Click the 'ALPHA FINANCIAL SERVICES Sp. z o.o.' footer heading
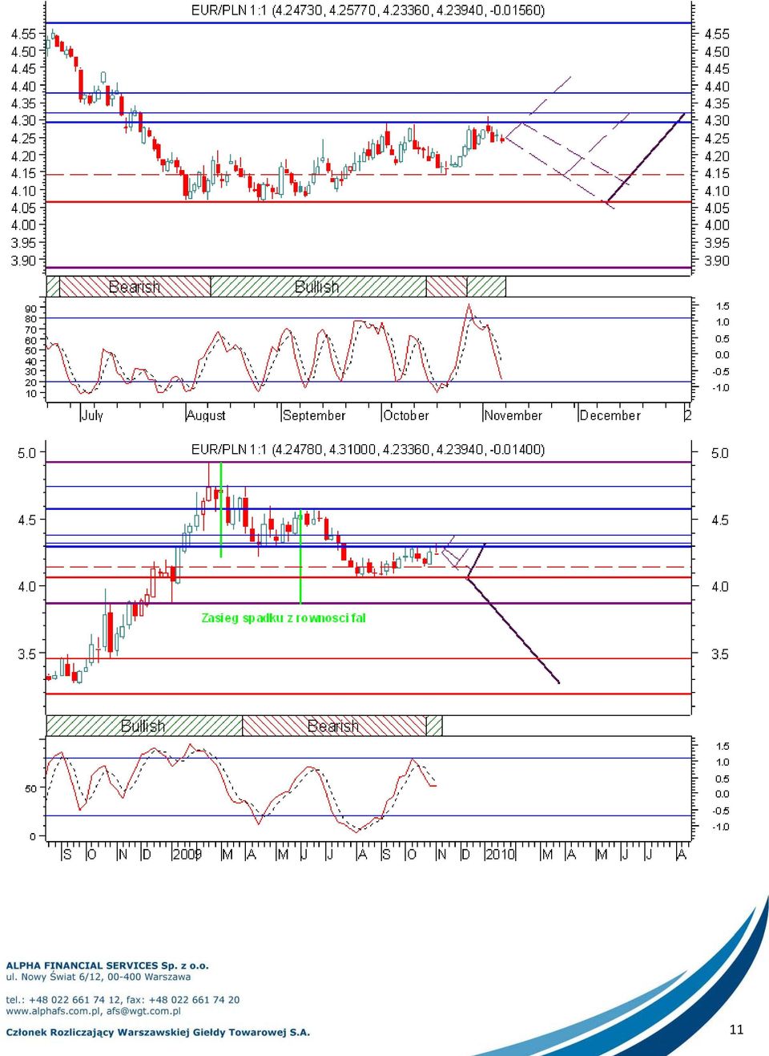The image size is (769, 1056). pos(107,966)
